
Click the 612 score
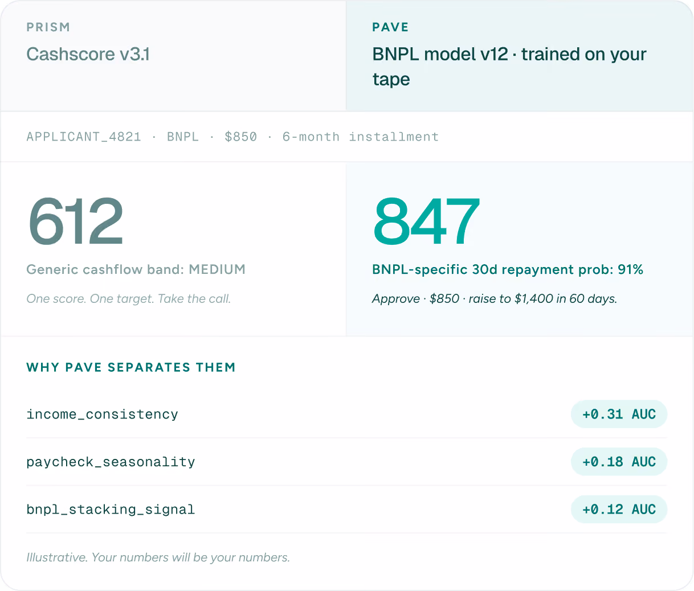tap(75, 221)
